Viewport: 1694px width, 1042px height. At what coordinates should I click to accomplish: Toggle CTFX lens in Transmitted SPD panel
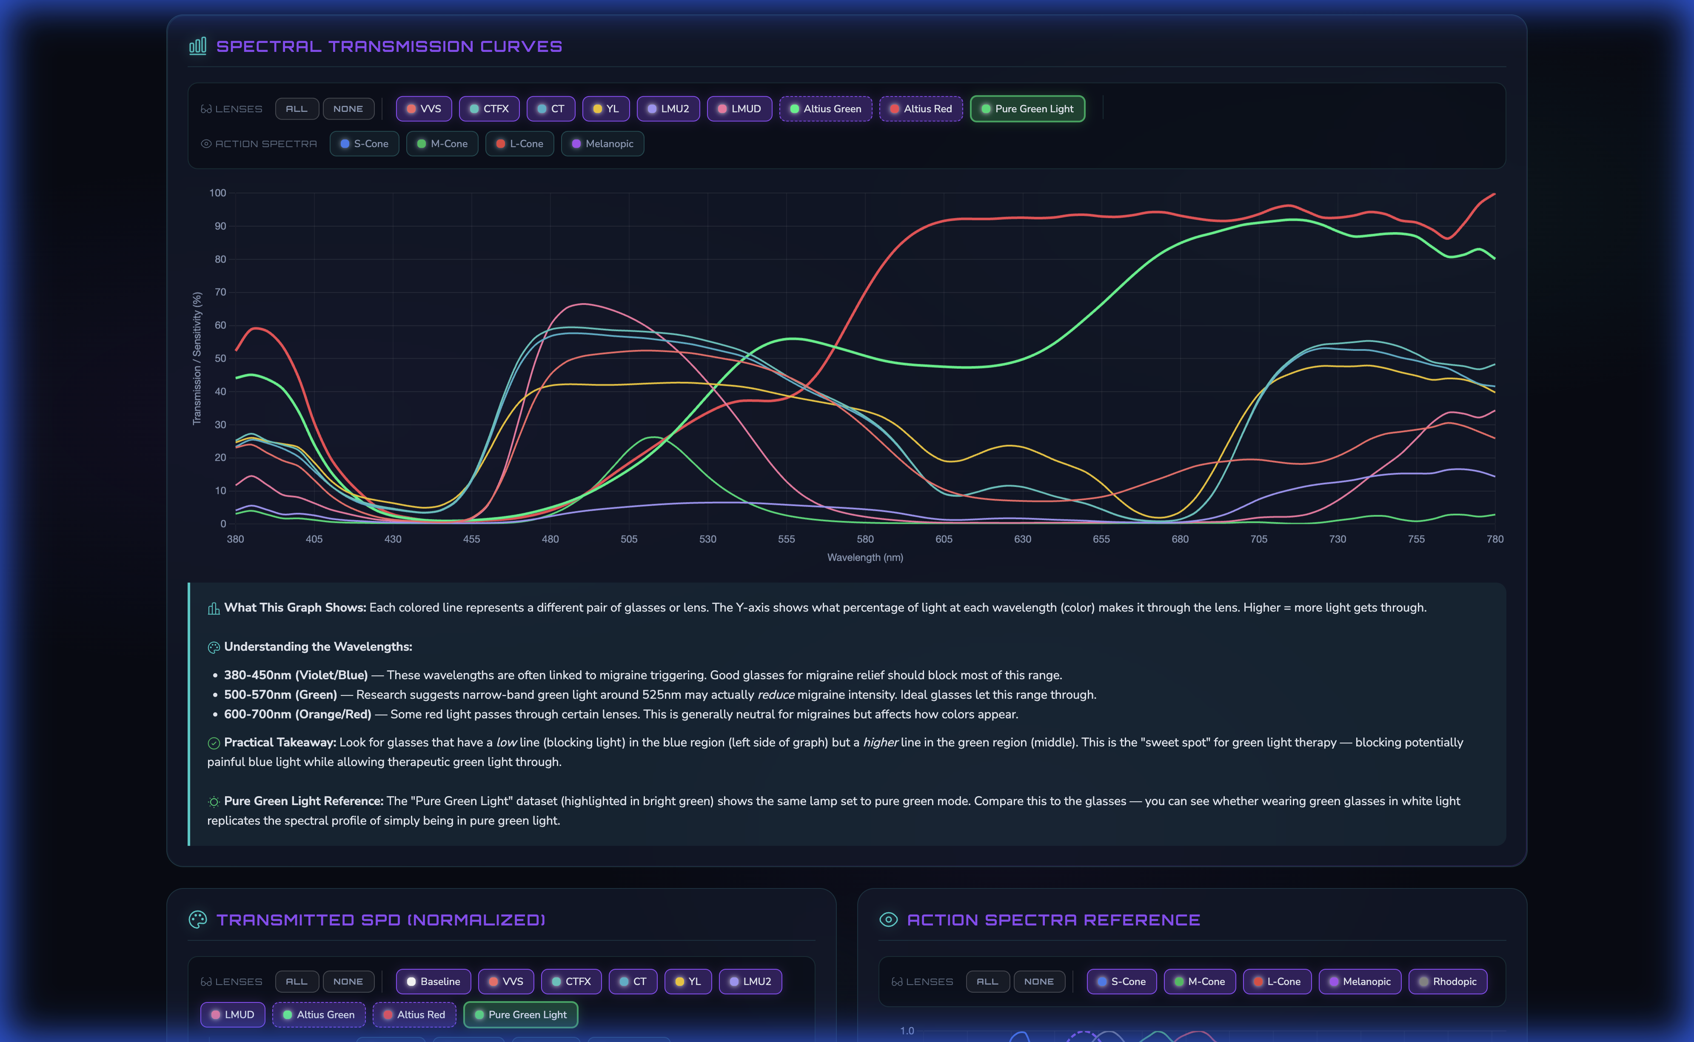571,981
